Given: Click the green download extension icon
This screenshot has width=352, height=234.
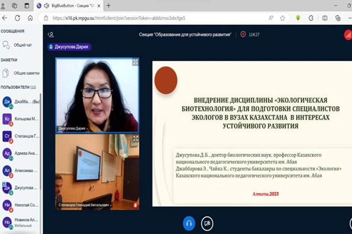Looking at the screenshot, I should [x=298, y=18].
